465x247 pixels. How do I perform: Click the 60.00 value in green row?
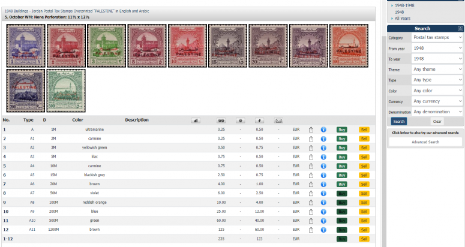point(221,221)
